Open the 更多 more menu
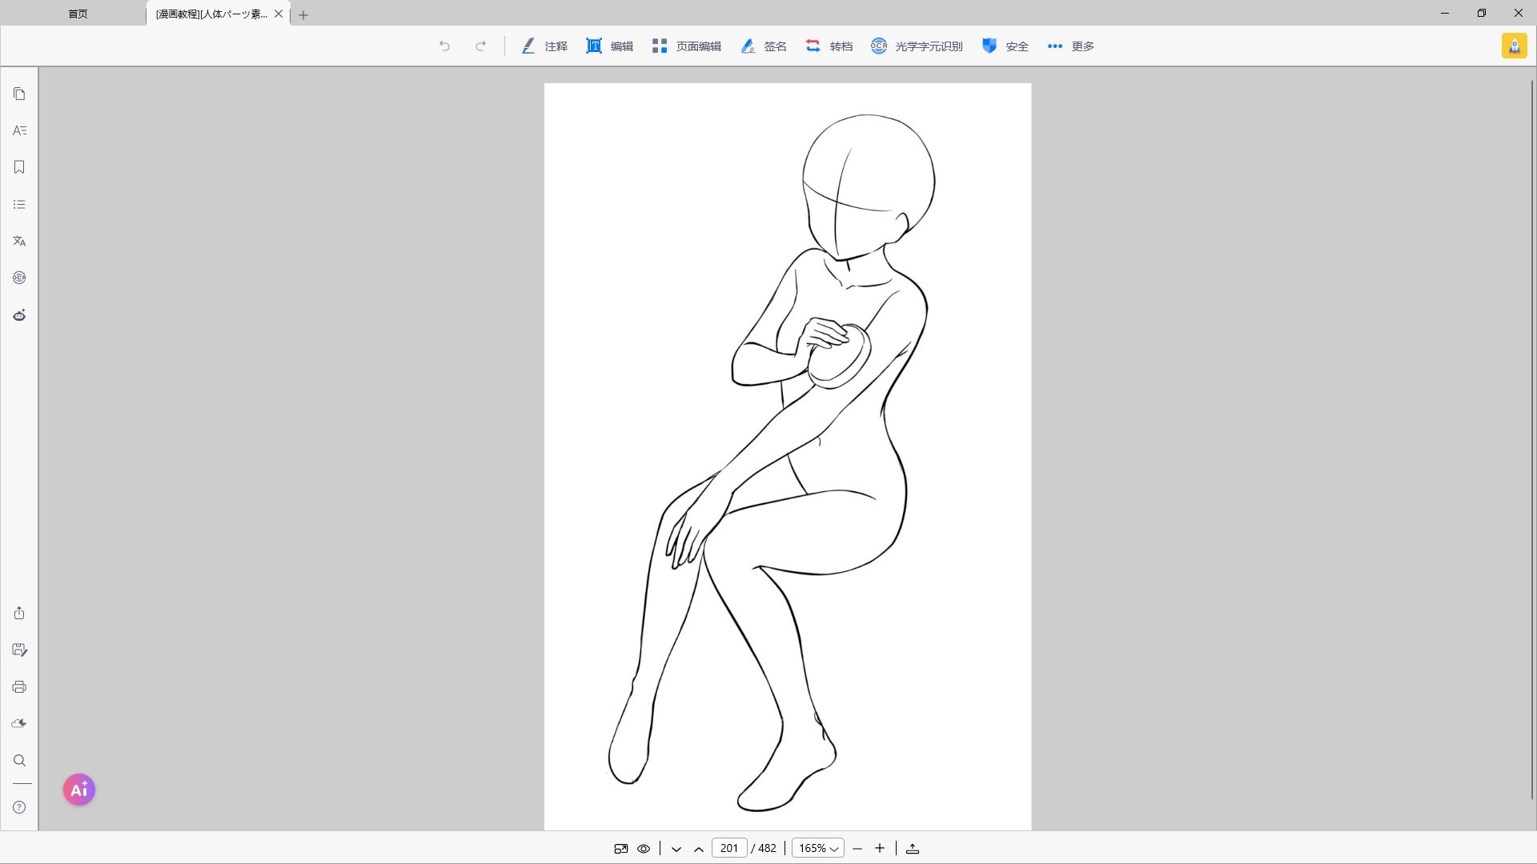 (x=1071, y=46)
